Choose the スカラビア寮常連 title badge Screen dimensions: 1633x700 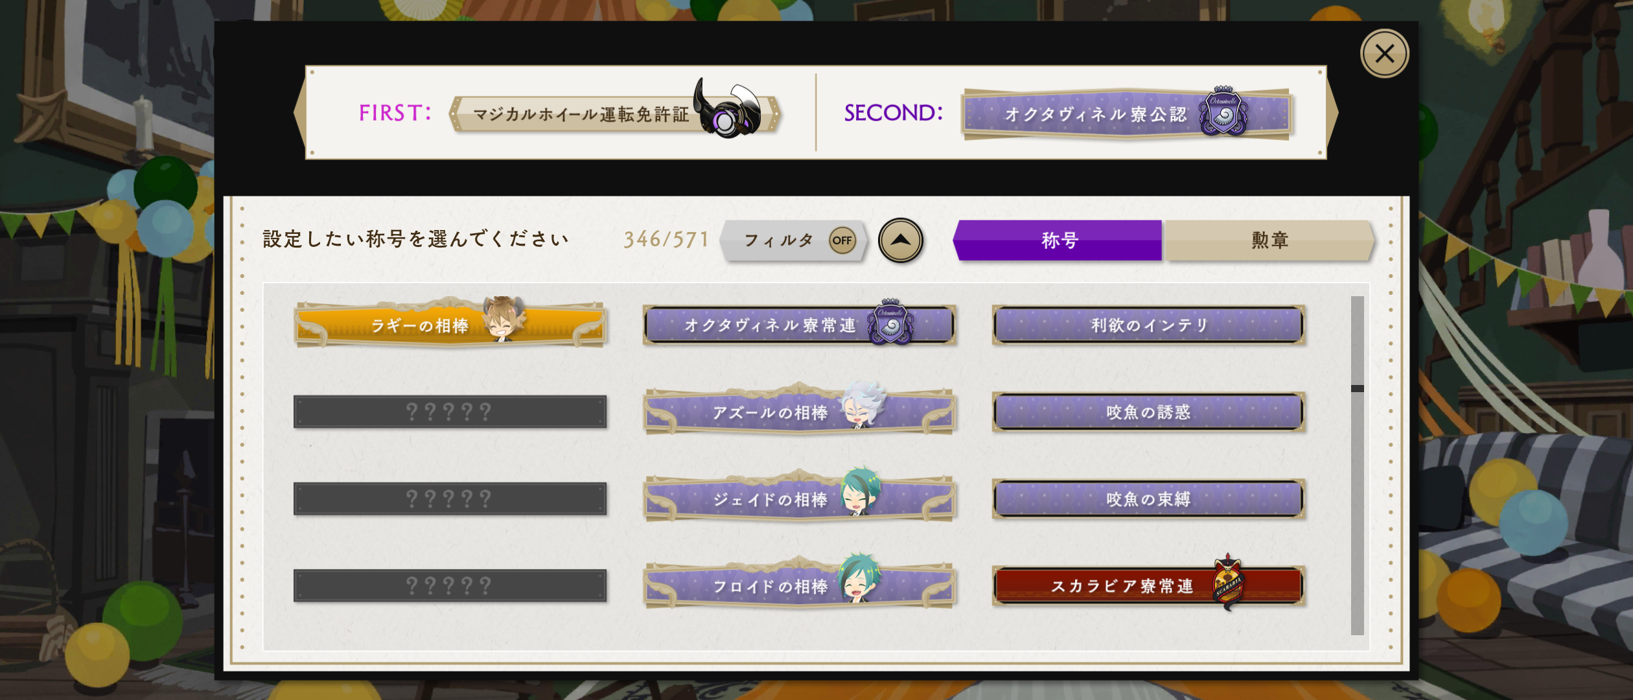click(x=1148, y=584)
